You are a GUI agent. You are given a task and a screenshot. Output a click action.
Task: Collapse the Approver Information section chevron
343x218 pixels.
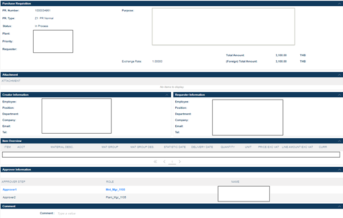[339, 170]
